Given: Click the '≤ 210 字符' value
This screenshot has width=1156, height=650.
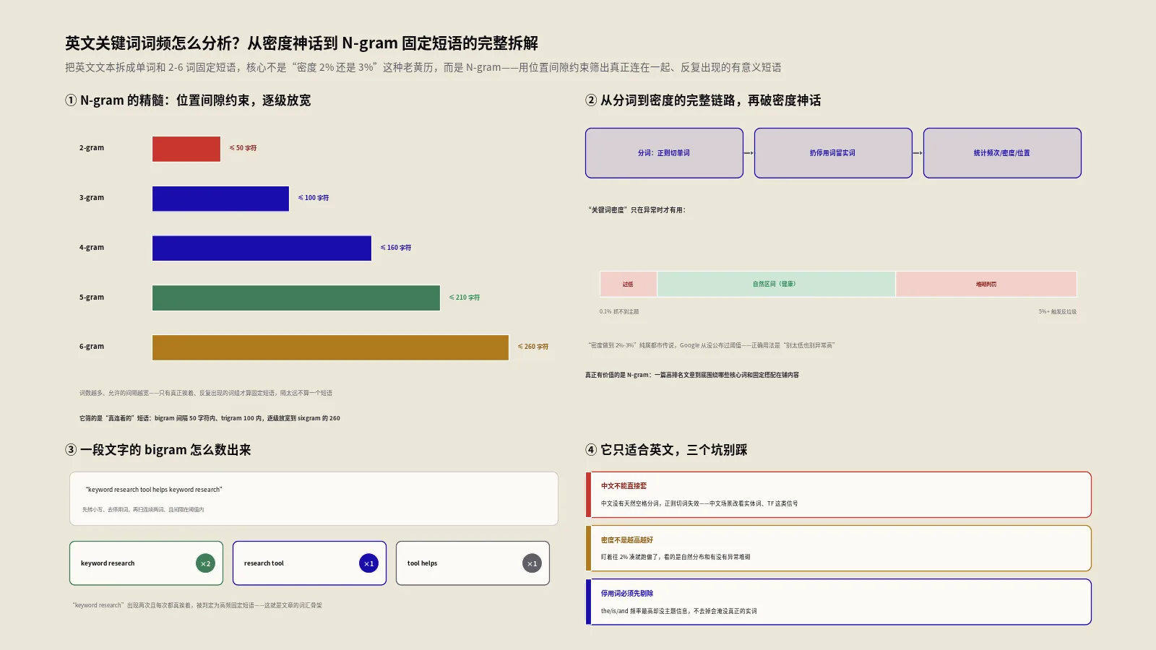Looking at the screenshot, I should pos(465,298).
